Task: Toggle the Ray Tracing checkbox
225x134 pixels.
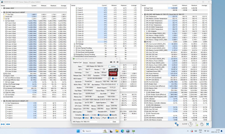Action: point(91,118)
